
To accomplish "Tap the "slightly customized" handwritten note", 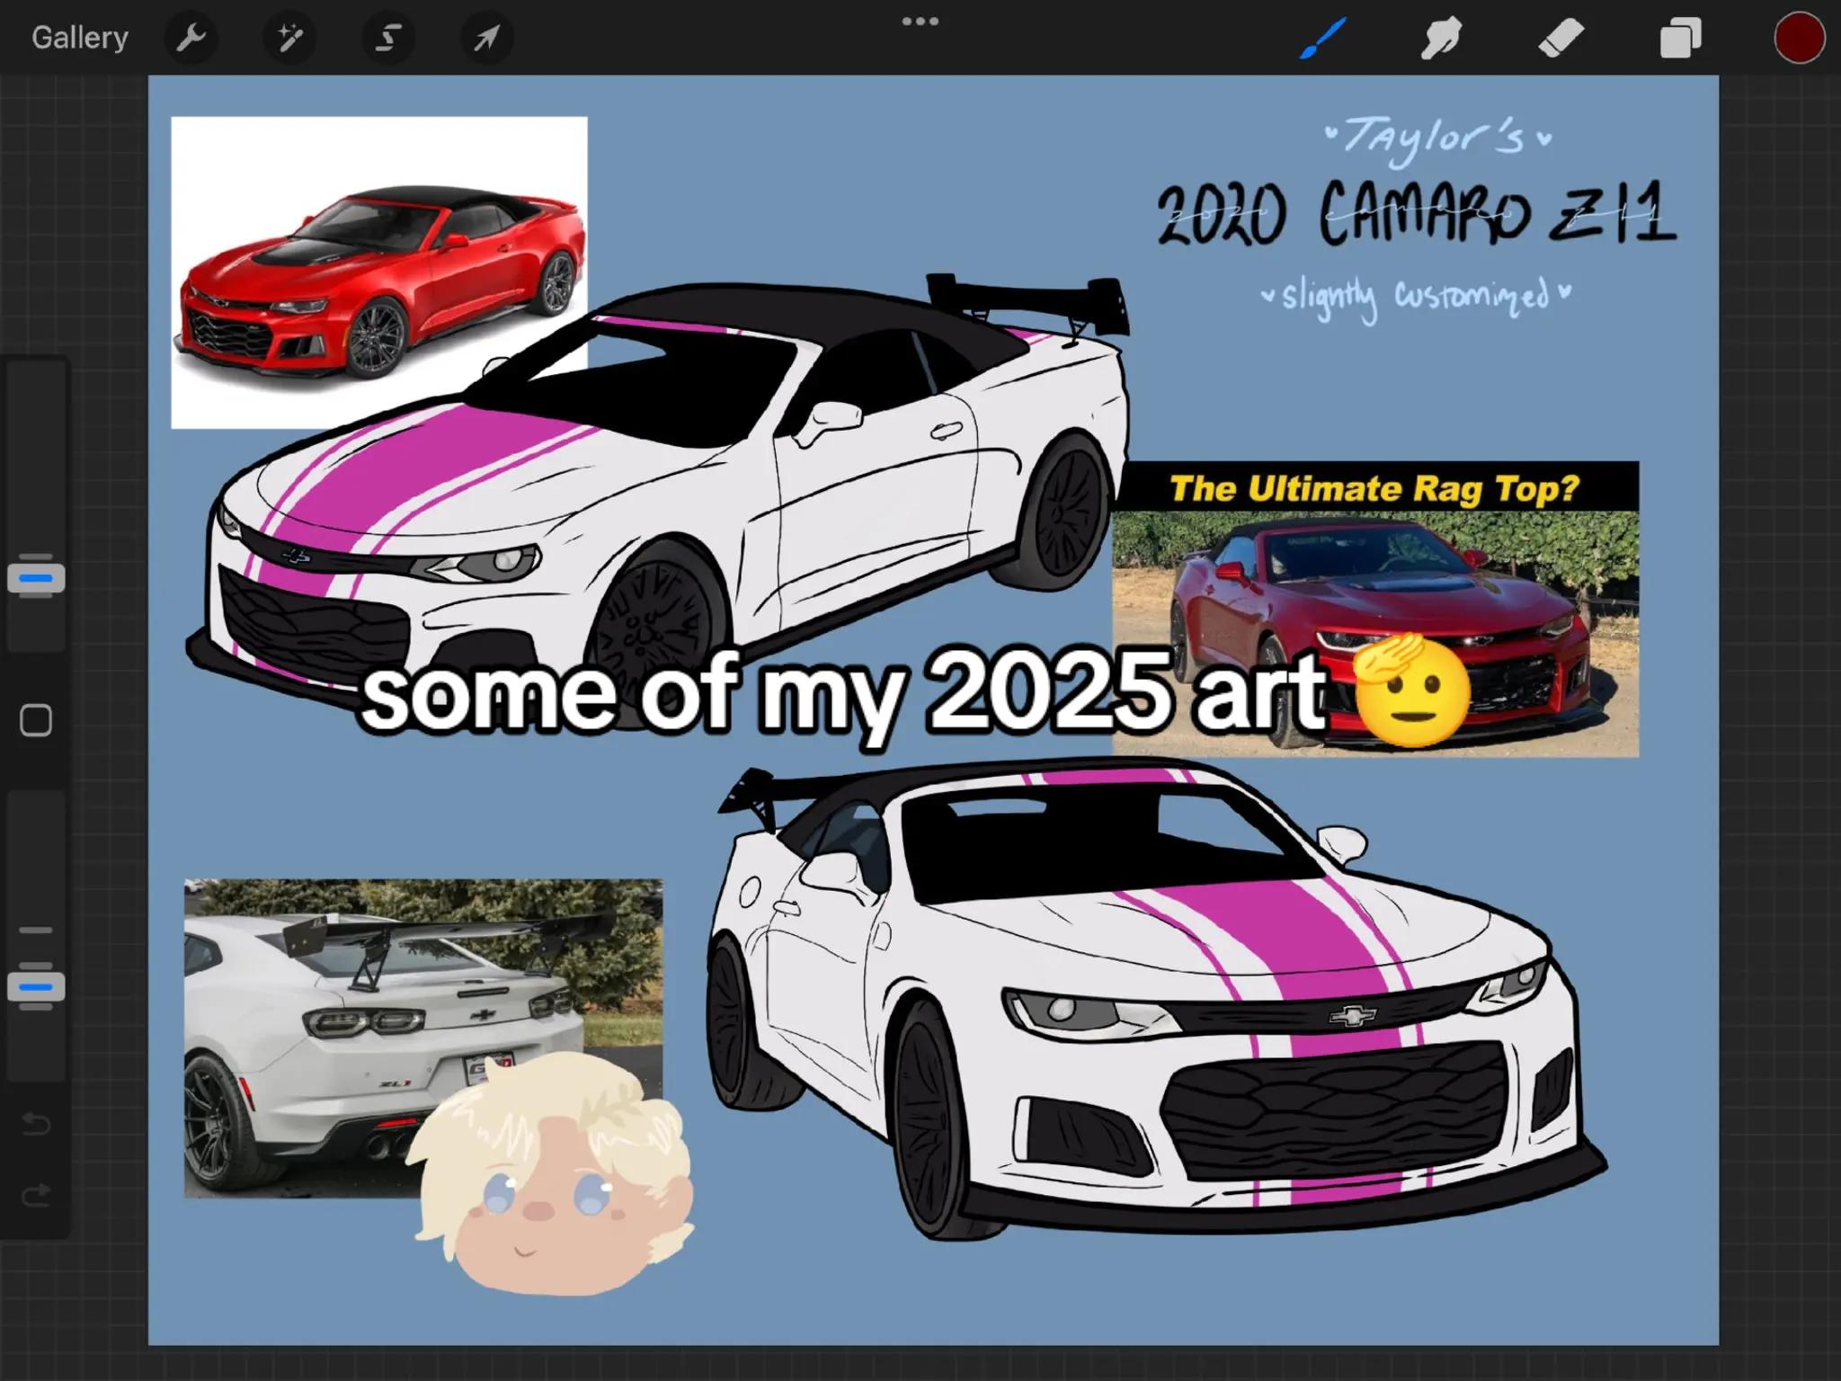I will 1416,296.
